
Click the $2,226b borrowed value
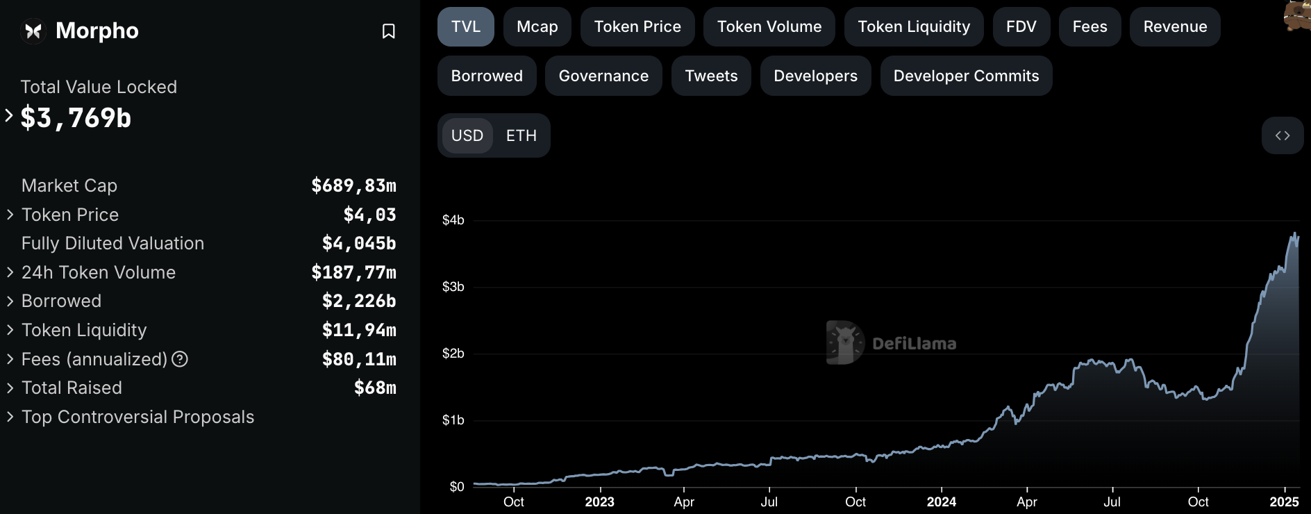point(359,301)
